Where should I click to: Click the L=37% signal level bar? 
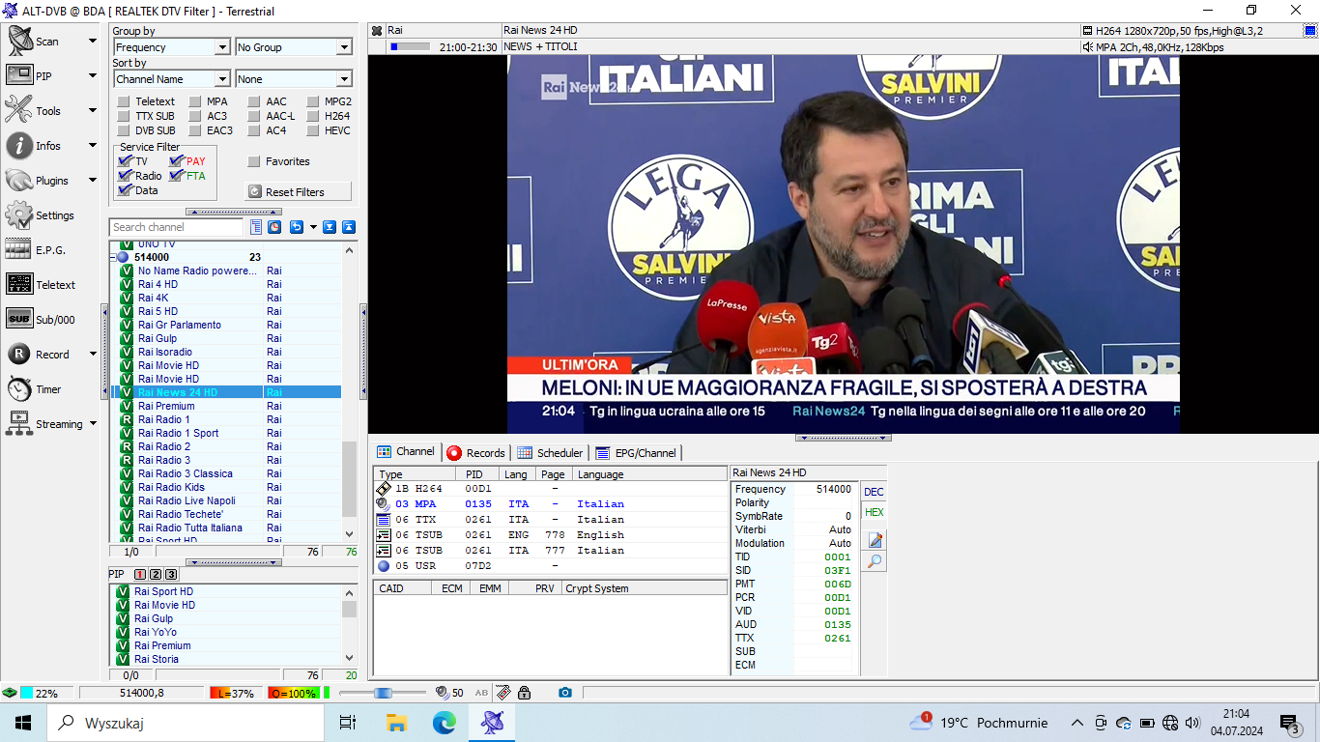(238, 693)
